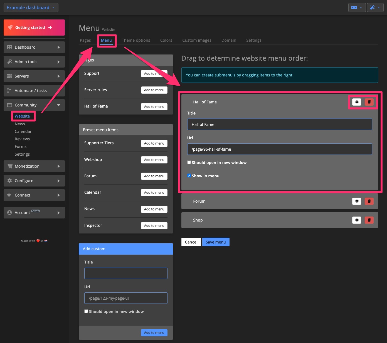Image resolution: width=387 pixels, height=343 pixels.
Task: Click the trash icon on the Shop item
Action: pos(369,220)
